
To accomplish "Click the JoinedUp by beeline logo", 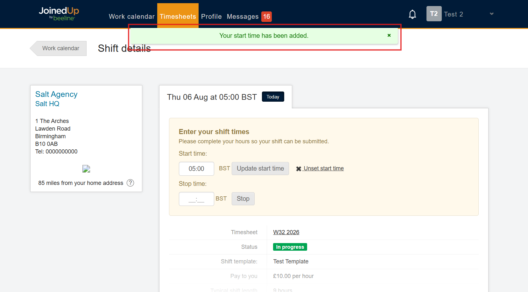I will [59, 14].
